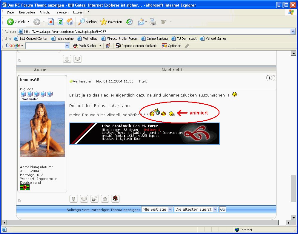298x234 pixels.
Task: Open the Die ältesten zuerst dropdown
Action: point(196,209)
